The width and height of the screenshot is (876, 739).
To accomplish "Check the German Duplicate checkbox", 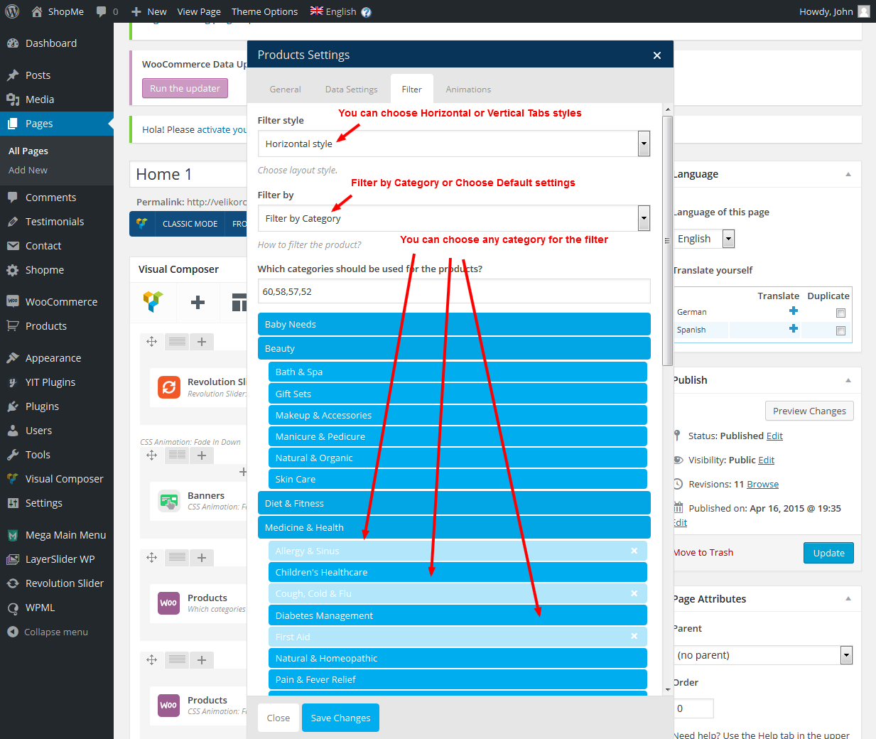I will [x=840, y=313].
